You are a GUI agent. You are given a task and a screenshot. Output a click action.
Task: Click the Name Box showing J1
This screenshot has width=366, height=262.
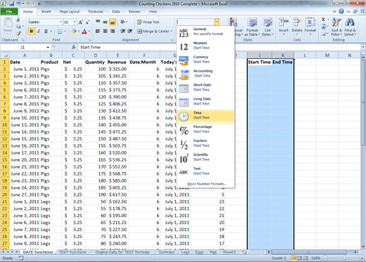click(x=23, y=47)
